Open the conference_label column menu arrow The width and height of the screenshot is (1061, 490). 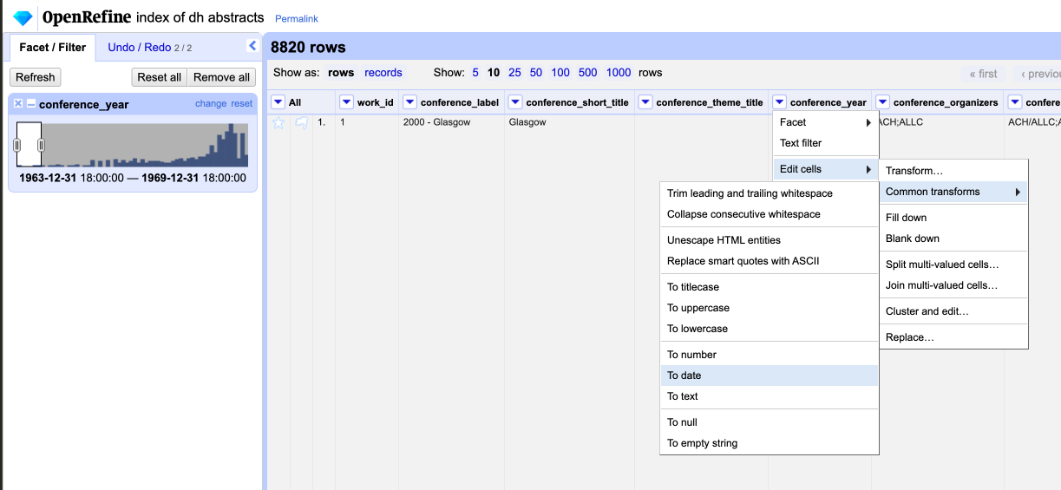[x=410, y=102]
